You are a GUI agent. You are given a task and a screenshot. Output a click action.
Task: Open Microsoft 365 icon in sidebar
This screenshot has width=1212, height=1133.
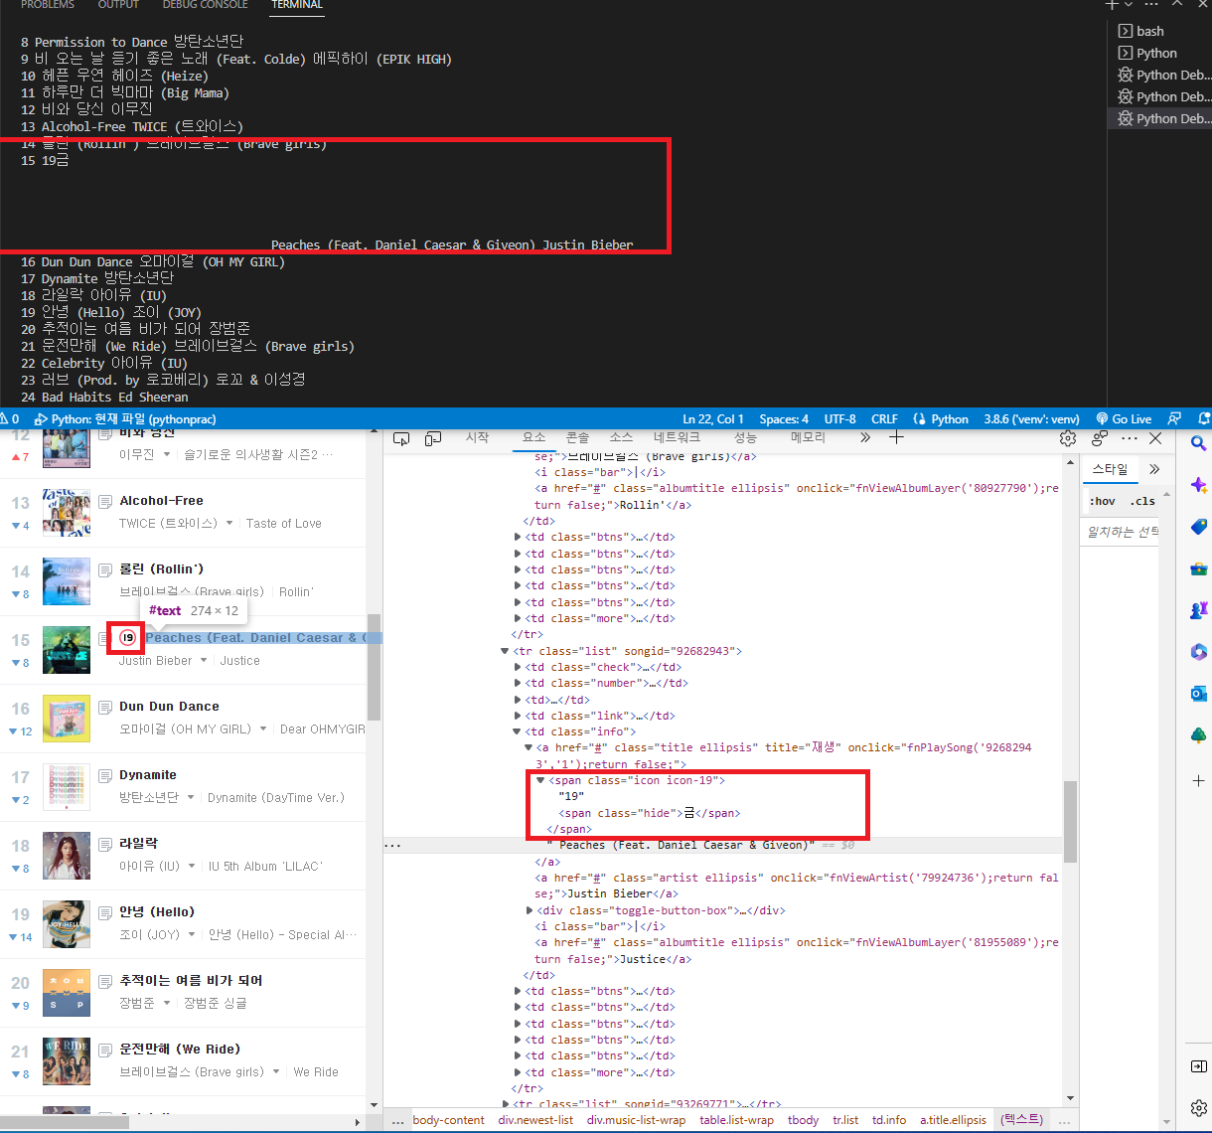(x=1198, y=652)
